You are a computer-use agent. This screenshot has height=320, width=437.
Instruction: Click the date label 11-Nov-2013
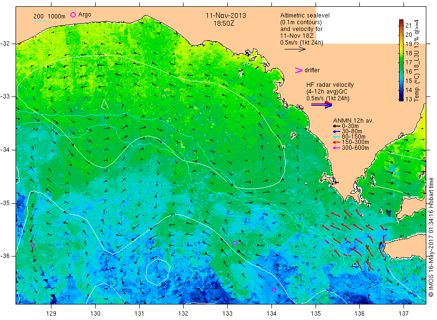tap(226, 16)
